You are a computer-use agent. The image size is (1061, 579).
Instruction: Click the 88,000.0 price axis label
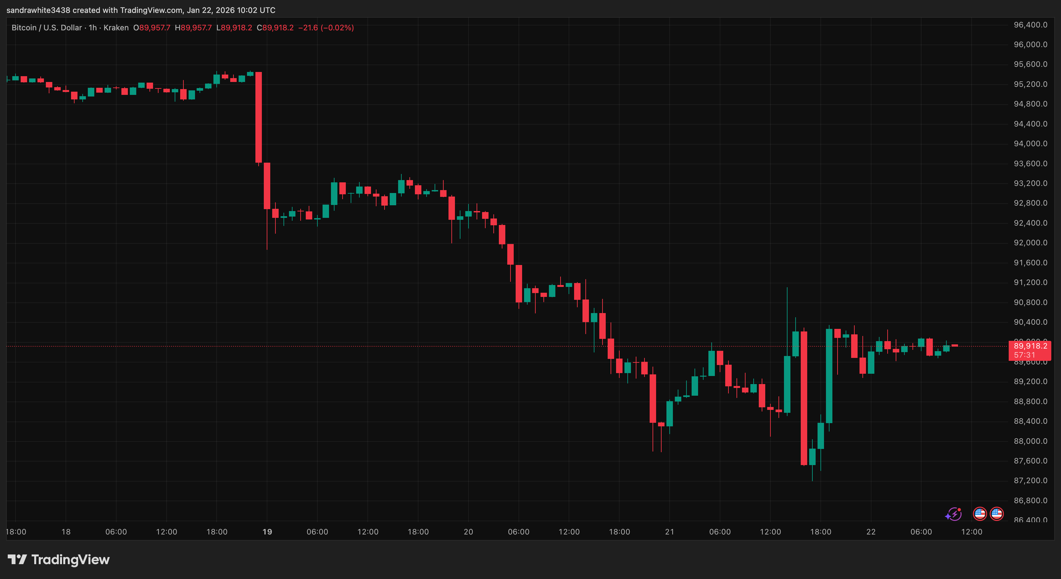tap(1030, 441)
